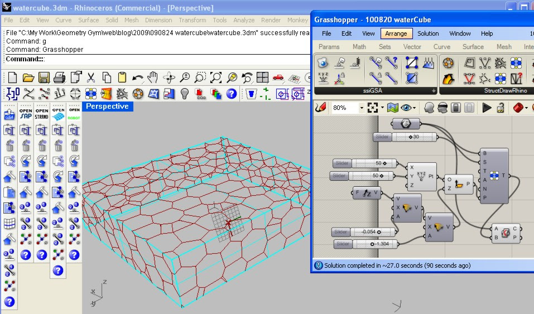Select the Rotate view tool
534x314 pixels.
(169, 78)
